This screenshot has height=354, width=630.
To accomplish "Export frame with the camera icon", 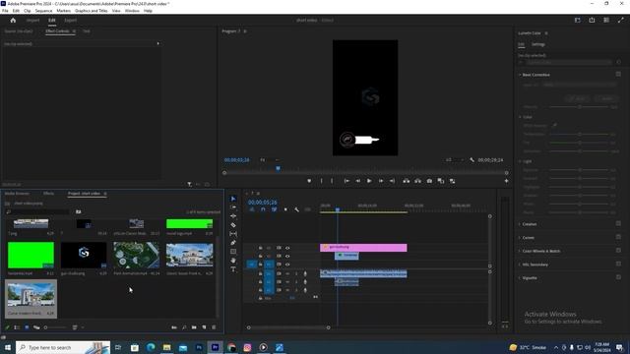I will [429, 181].
